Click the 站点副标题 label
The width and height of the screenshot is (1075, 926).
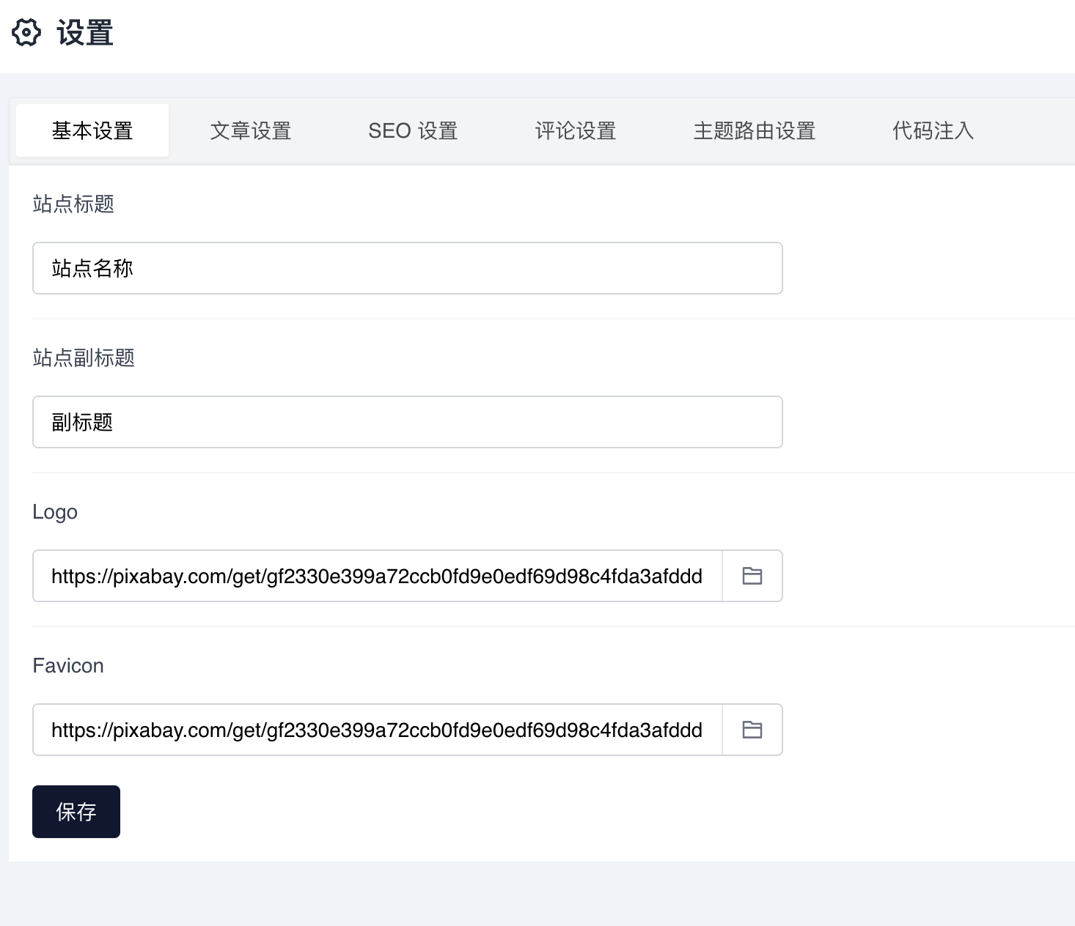coord(84,358)
